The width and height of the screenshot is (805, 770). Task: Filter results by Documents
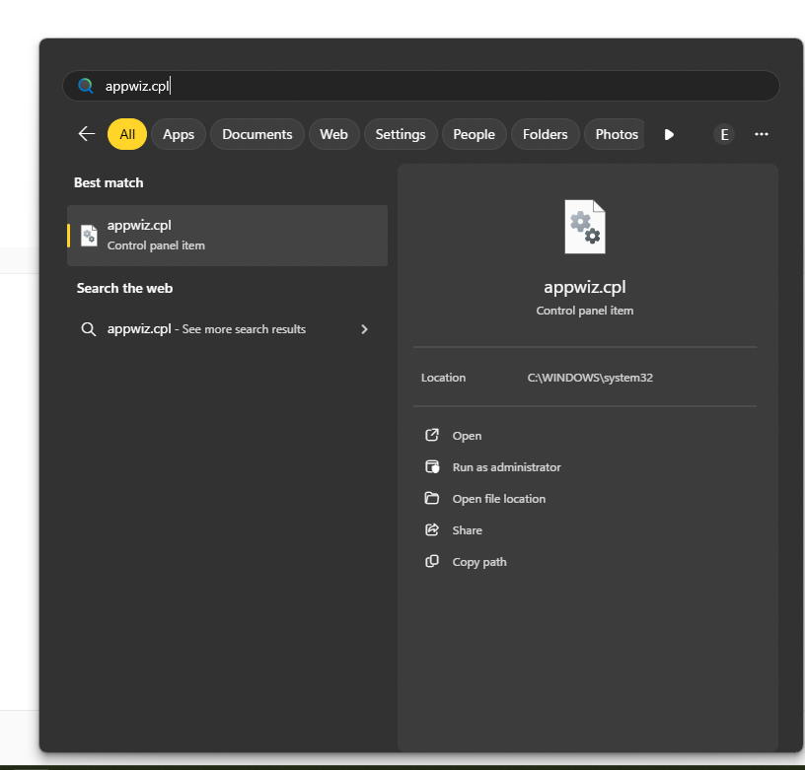(x=257, y=134)
